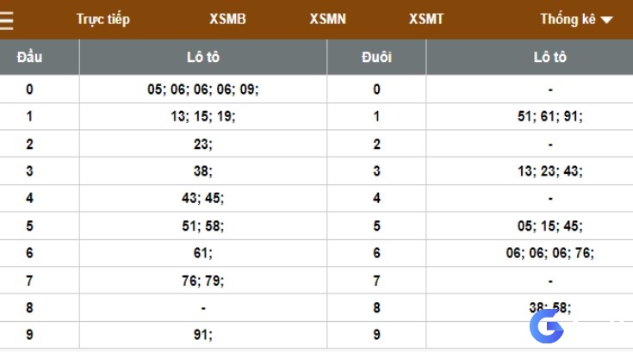Image resolution: width=633 pixels, height=352 pixels.
Task: Click the Đuôi column header
Action: click(376, 57)
